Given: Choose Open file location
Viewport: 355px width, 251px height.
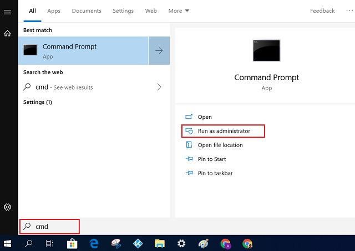Looking at the screenshot, I should coord(220,145).
